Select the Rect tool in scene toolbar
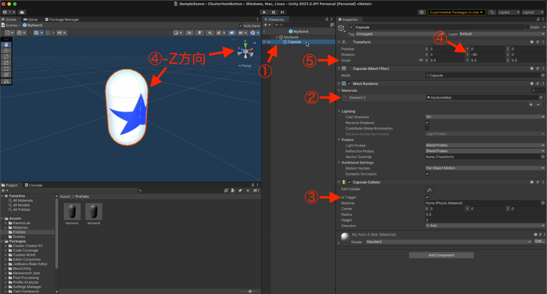Viewport: 547px width, 294px height. coord(6,69)
